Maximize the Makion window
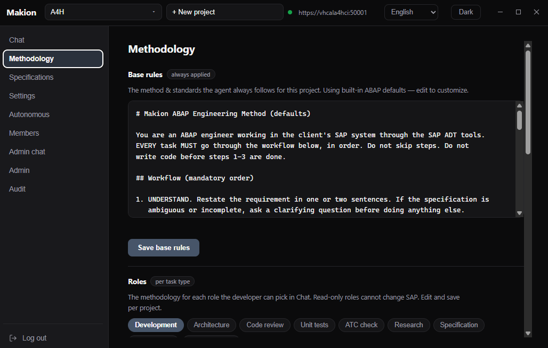The image size is (548, 348). coord(518,12)
